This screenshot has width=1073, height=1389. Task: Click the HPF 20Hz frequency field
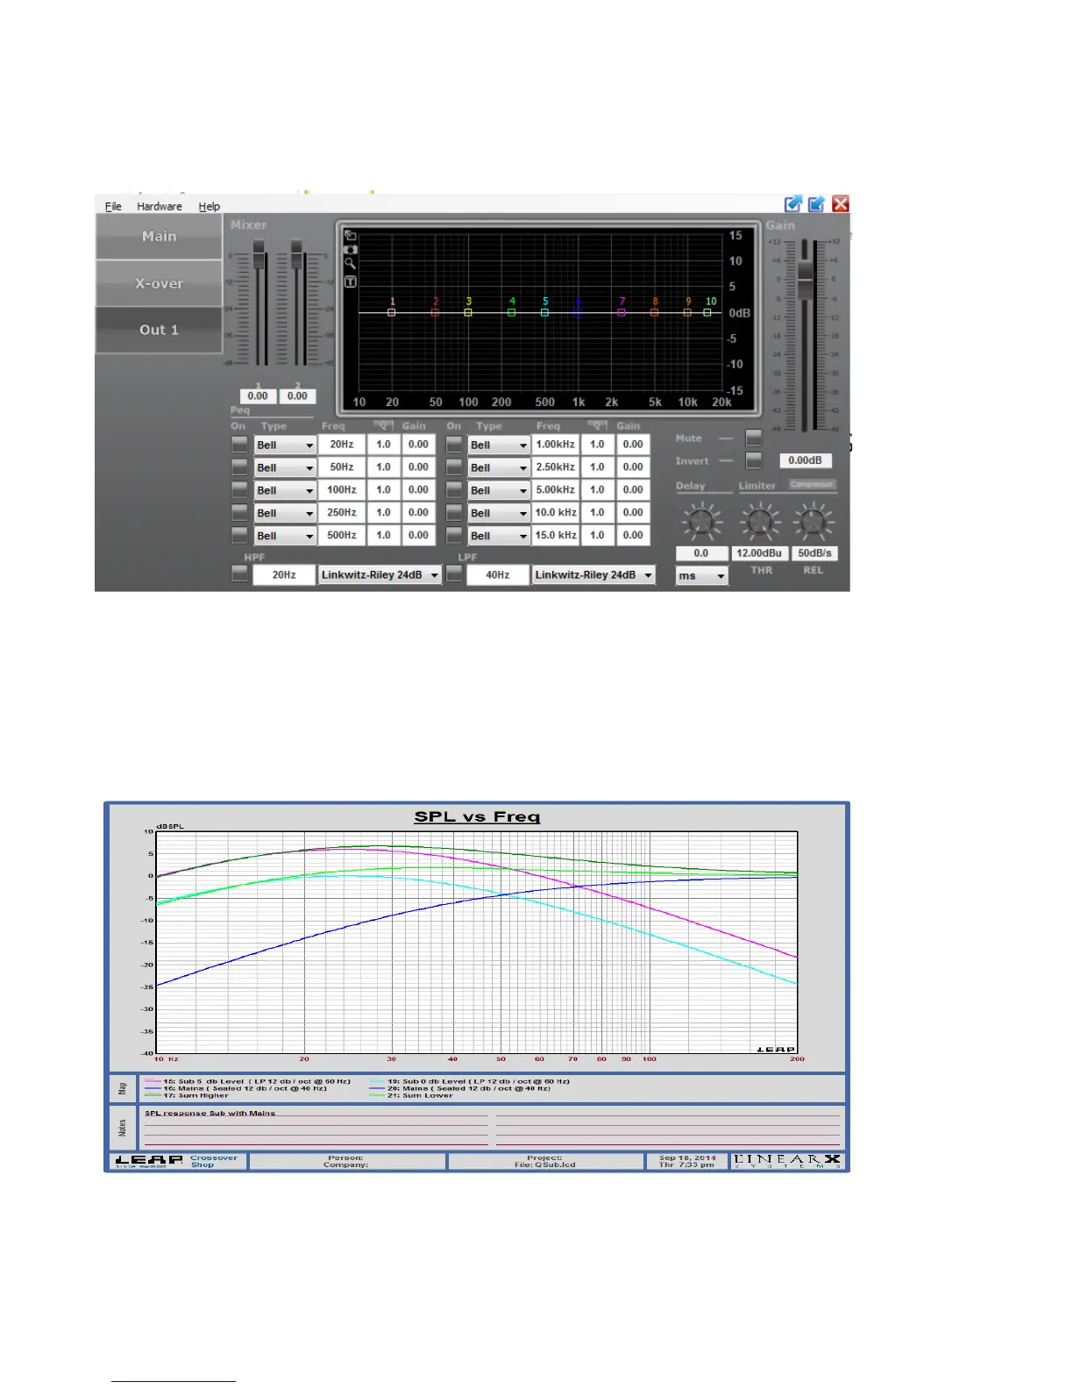(284, 575)
